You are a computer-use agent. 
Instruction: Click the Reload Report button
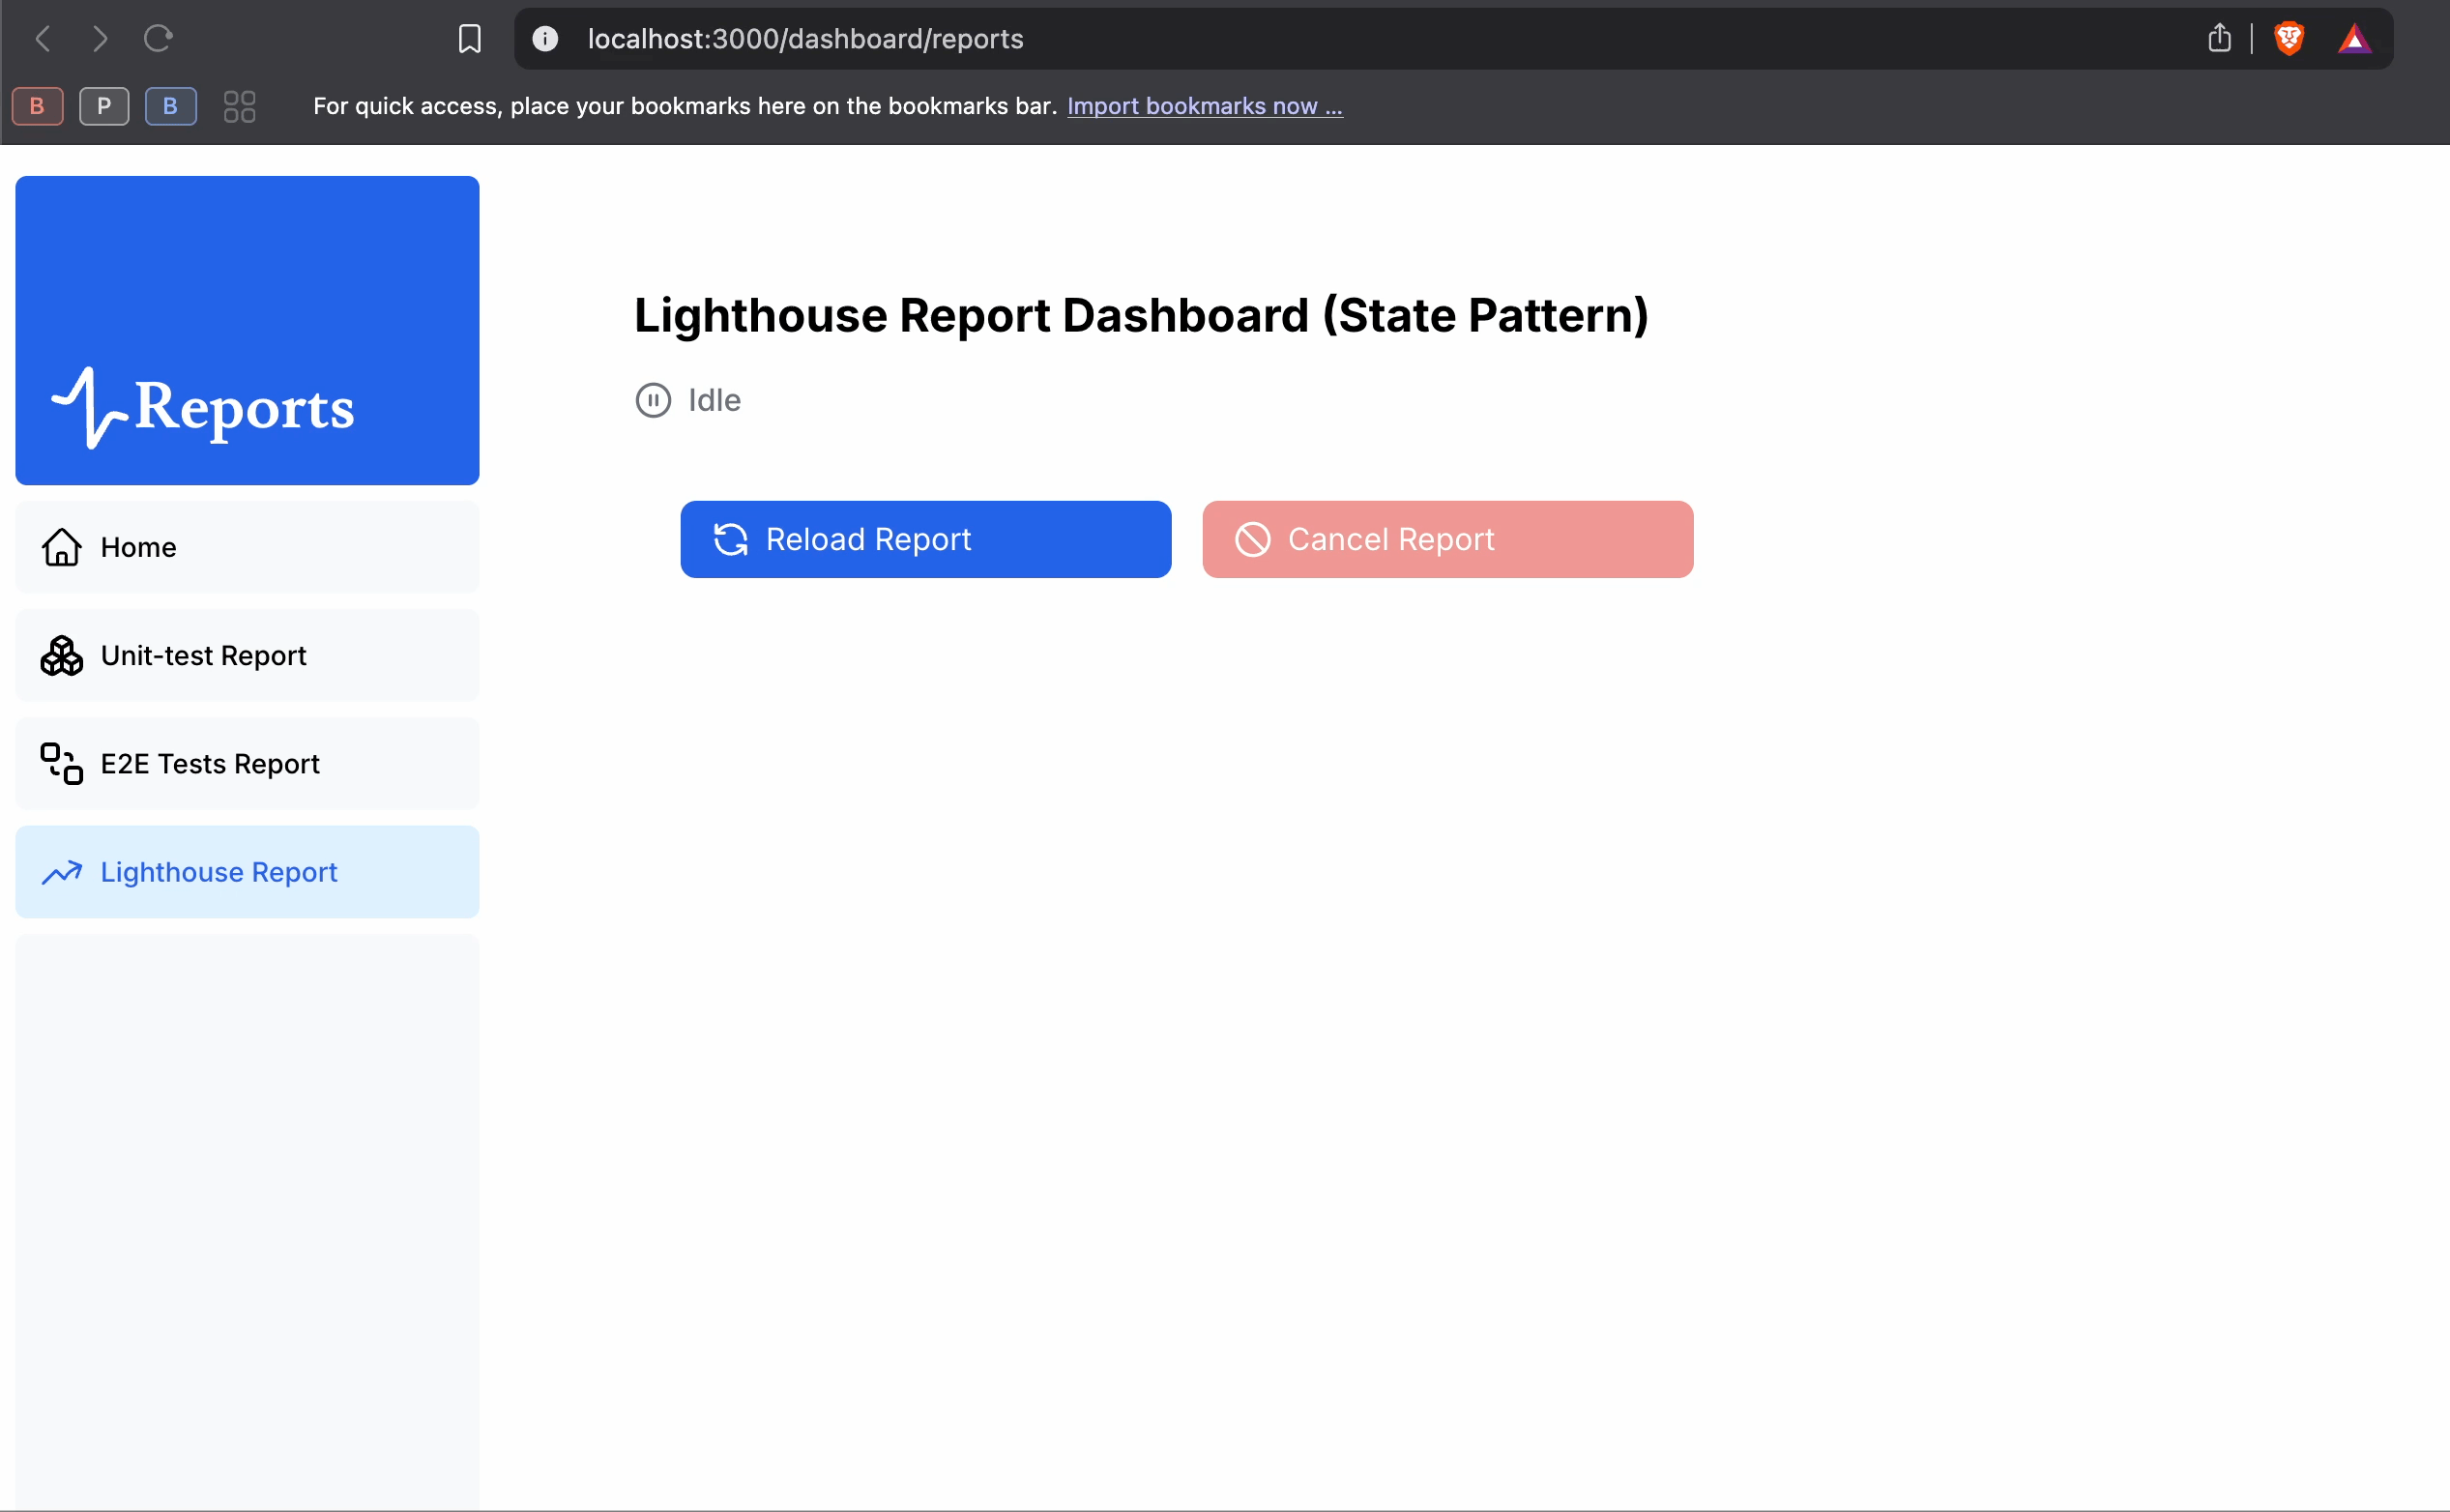tap(926, 539)
